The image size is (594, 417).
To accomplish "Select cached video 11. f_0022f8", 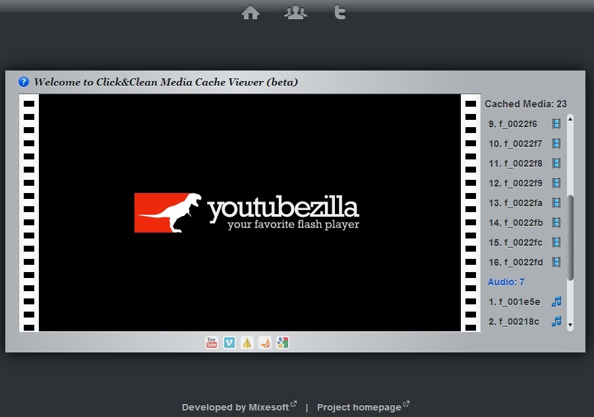I will 515,163.
